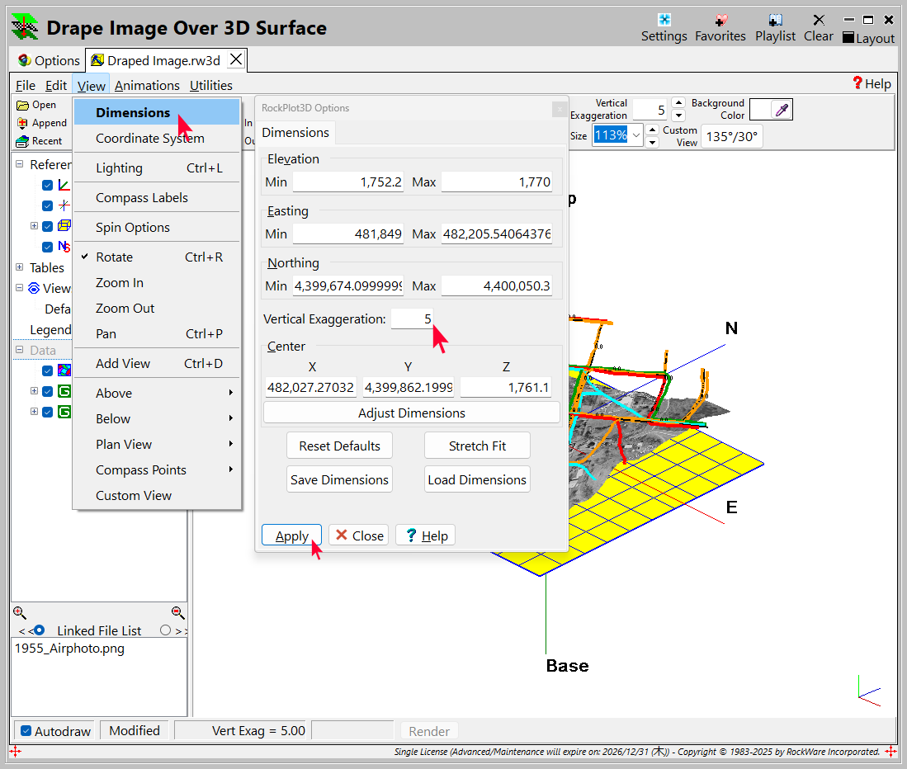Open the Settings snowflake icon
The image size is (907, 769).
(664, 20)
